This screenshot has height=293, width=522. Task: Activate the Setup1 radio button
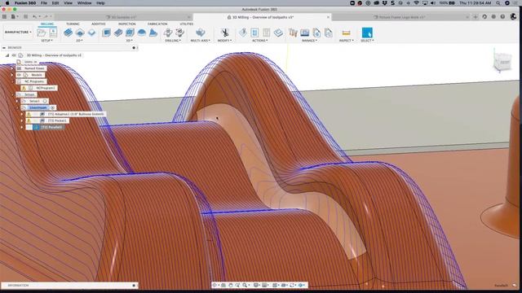45,101
